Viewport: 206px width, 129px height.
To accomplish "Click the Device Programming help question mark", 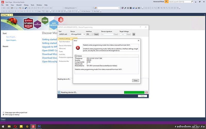I will [x=140, y=27].
